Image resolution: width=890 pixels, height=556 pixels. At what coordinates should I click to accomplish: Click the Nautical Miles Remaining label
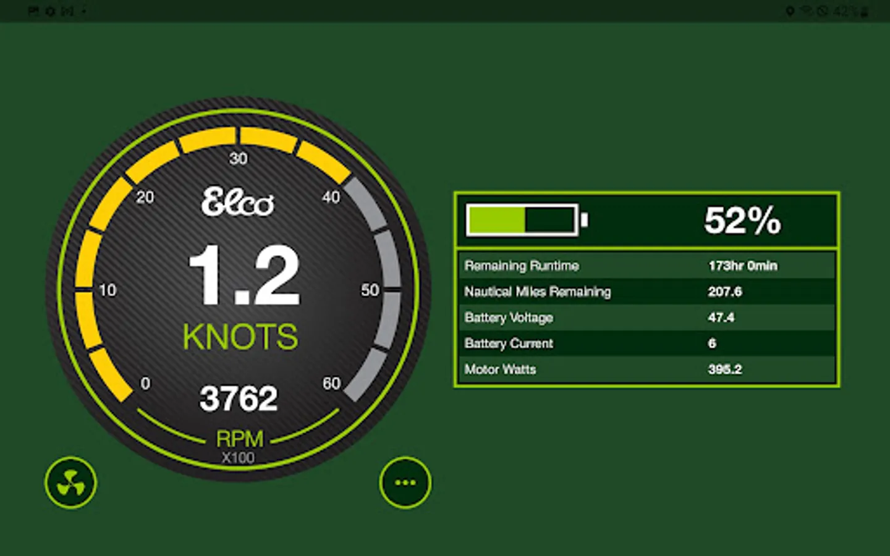pyautogui.click(x=538, y=292)
